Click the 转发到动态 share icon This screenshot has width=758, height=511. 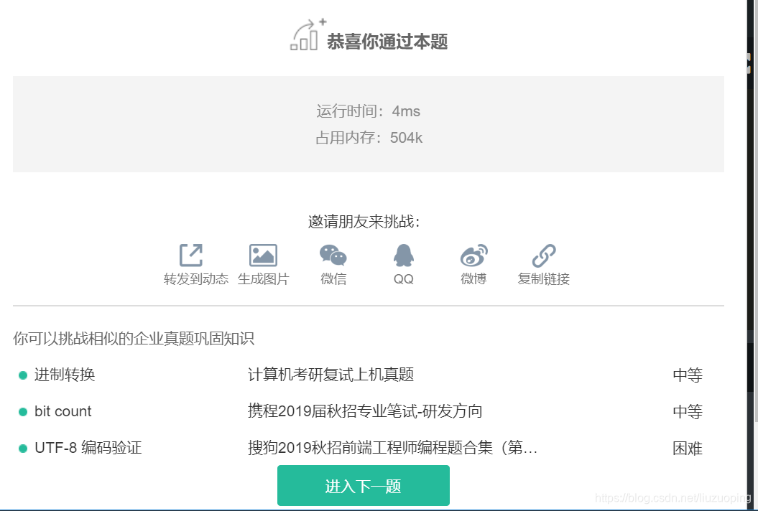pyautogui.click(x=190, y=255)
